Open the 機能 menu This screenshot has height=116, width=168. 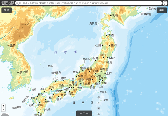(162, 10)
